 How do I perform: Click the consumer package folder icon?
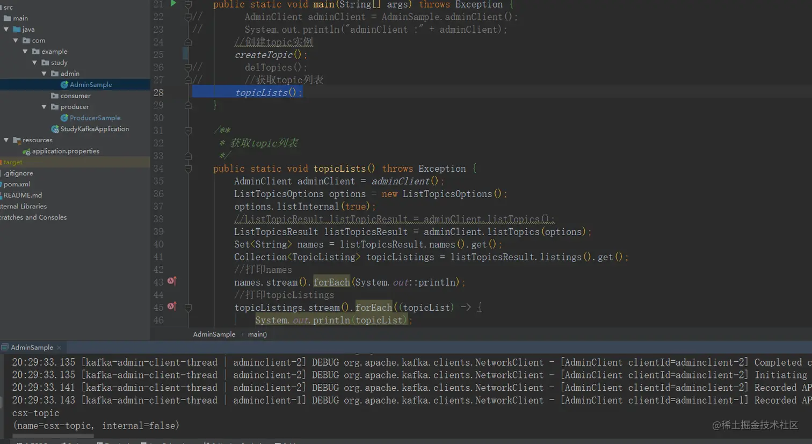tap(55, 96)
